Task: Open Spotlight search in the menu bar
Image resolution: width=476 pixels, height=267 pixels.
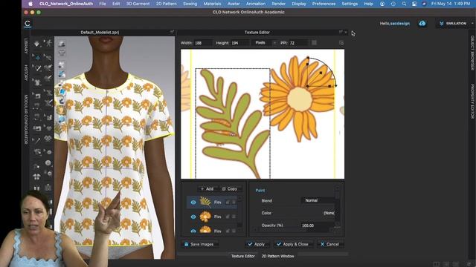Action: coord(404,4)
